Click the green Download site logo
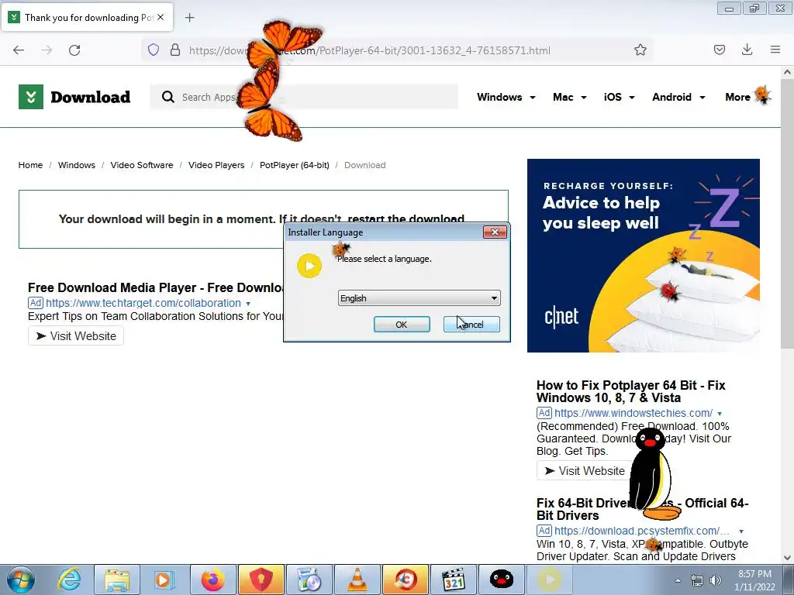The width and height of the screenshot is (794, 595). [x=74, y=97]
